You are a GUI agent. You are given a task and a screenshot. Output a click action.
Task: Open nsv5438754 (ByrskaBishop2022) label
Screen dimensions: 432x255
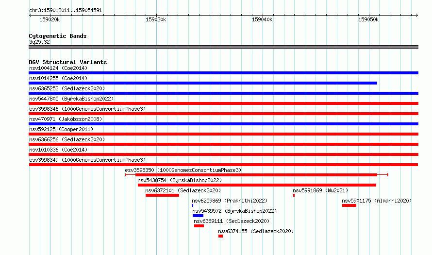coord(180,180)
